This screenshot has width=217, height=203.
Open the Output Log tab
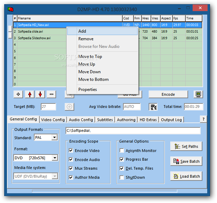point(171,120)
